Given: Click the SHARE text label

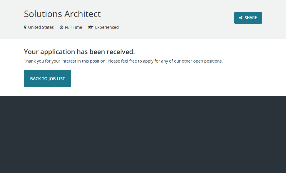Looking at the screenshot, I should pyautogui.click(x=250, y=18).
